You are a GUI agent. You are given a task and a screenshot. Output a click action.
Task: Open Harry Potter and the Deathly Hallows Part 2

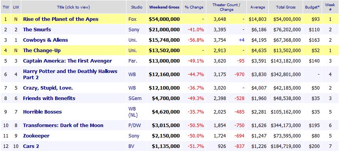[70, 74]
